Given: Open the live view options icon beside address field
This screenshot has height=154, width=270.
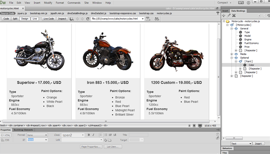Looking at the screenshot, I should 148,19.
